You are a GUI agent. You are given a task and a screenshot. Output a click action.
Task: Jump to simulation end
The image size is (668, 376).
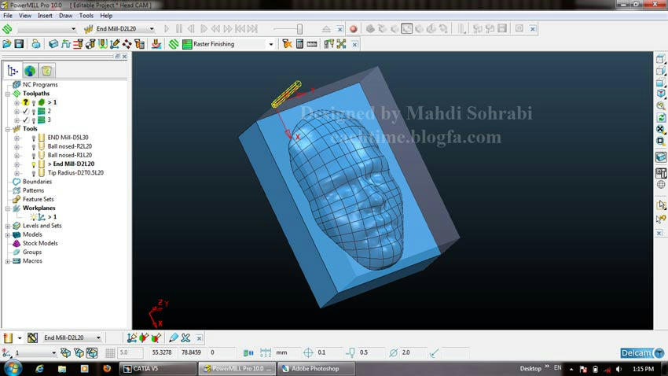click(252, 29)
